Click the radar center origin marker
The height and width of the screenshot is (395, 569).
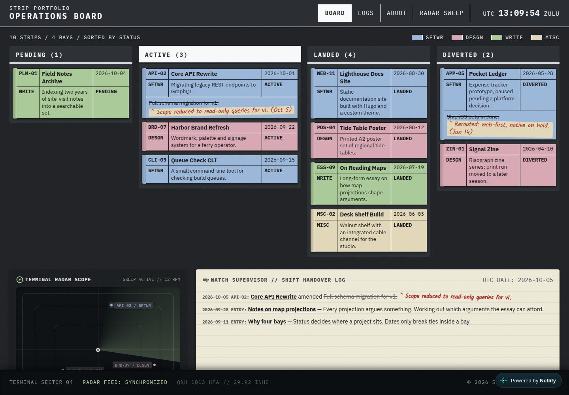click(98, 350)
